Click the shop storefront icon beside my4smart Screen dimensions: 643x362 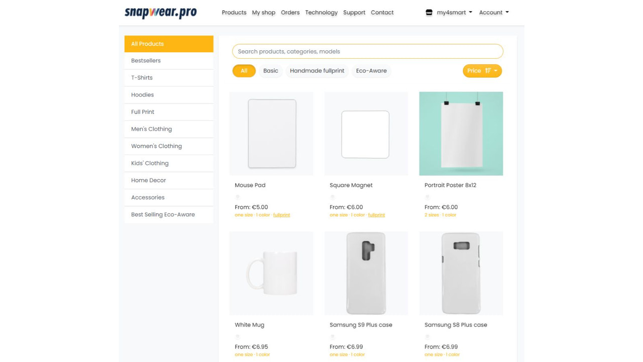click(x=428, y=12)
